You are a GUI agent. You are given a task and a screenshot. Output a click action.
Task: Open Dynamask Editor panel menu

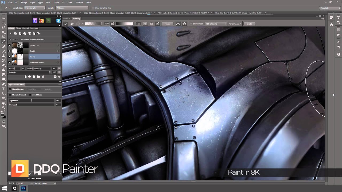pos(60,85)
